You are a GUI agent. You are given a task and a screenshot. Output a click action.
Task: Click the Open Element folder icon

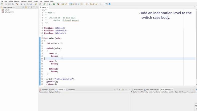pyautogui.click(x=63, y=4)
